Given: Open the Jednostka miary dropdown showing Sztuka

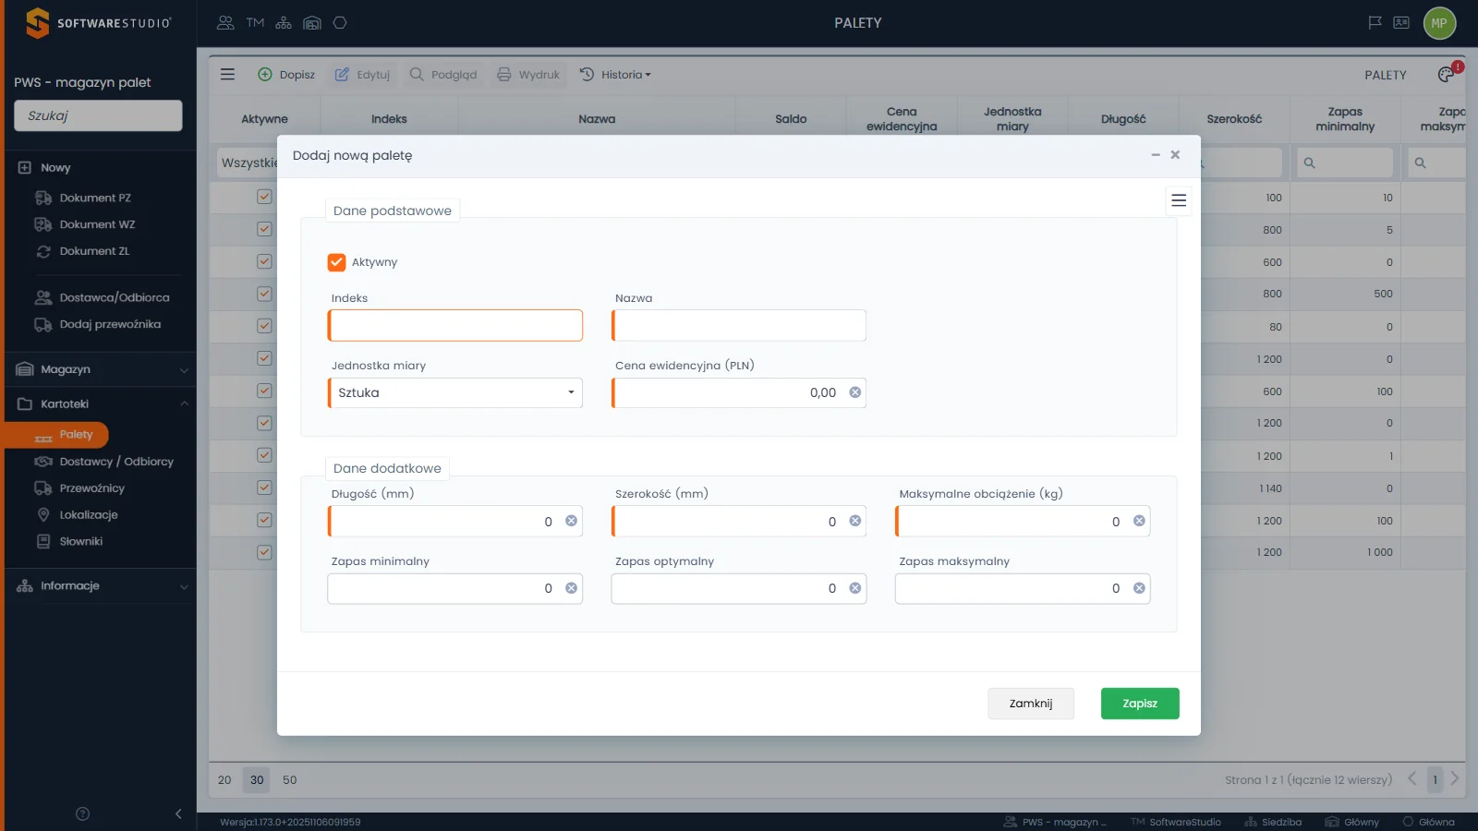Looking at the screenshot, I should (x=455, y=392).
